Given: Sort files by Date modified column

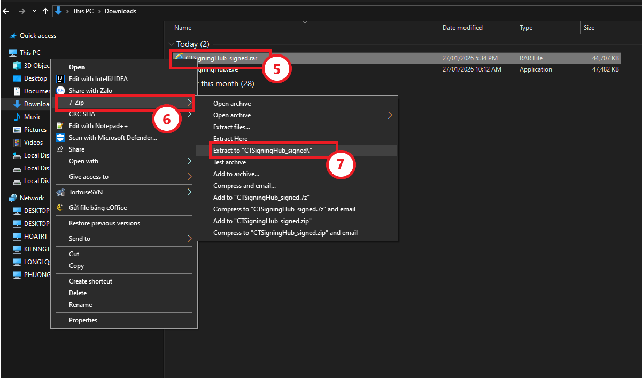Looking at the screenshot, I should click(x=462, y=28).
